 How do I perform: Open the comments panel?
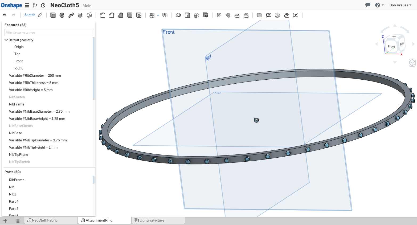[x=368, y=5]
